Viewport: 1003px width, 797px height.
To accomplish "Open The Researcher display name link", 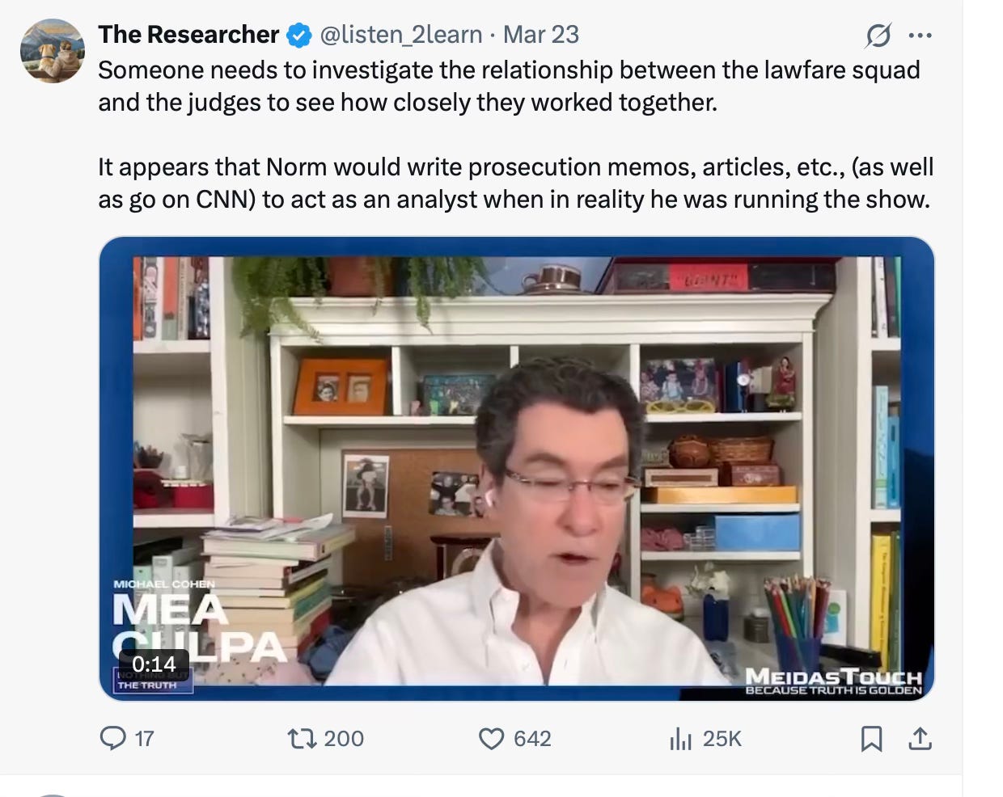I will click(188, 35).
